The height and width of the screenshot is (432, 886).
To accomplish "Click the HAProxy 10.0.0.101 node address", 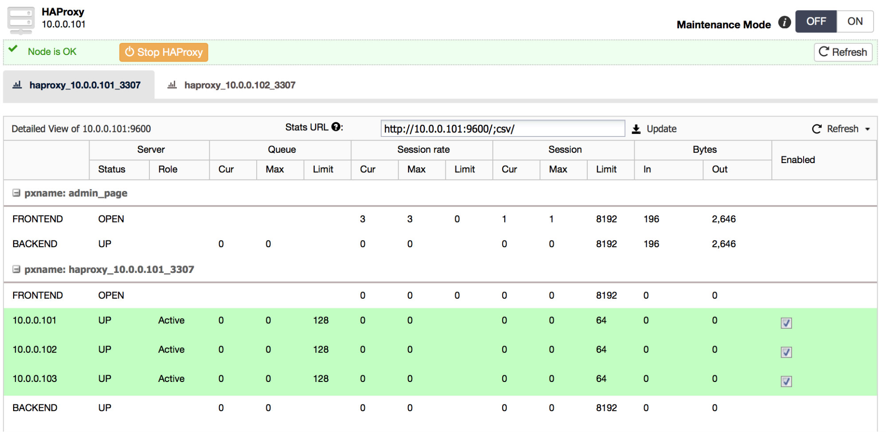I will click(63, 24).
